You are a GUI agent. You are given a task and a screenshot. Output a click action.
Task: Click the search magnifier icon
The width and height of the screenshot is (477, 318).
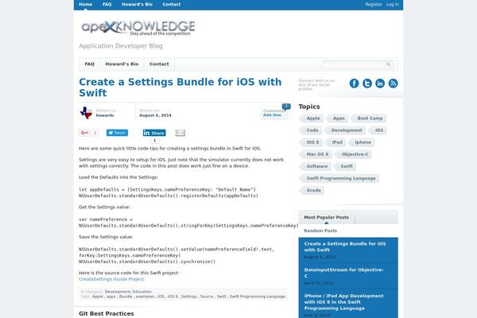(x=388, y=64)
